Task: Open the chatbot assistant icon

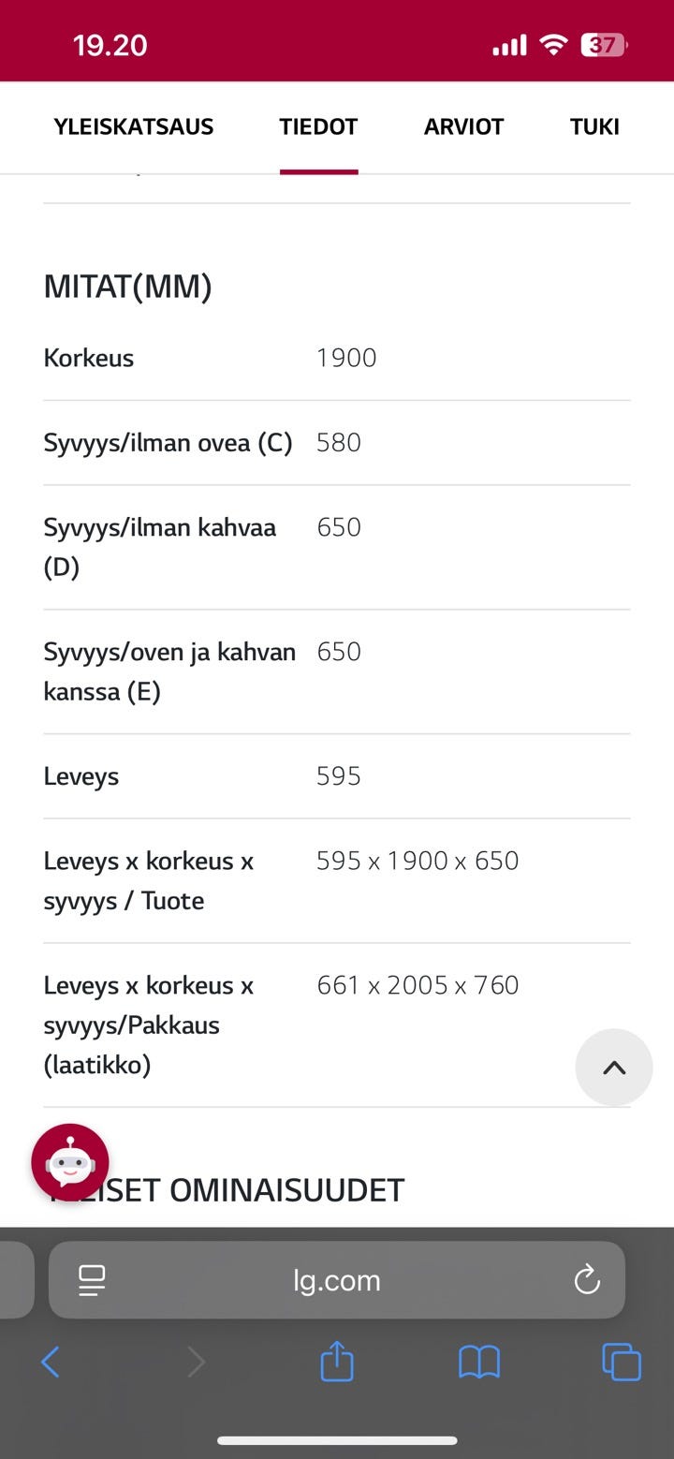Action: [x=70, y=1162]
